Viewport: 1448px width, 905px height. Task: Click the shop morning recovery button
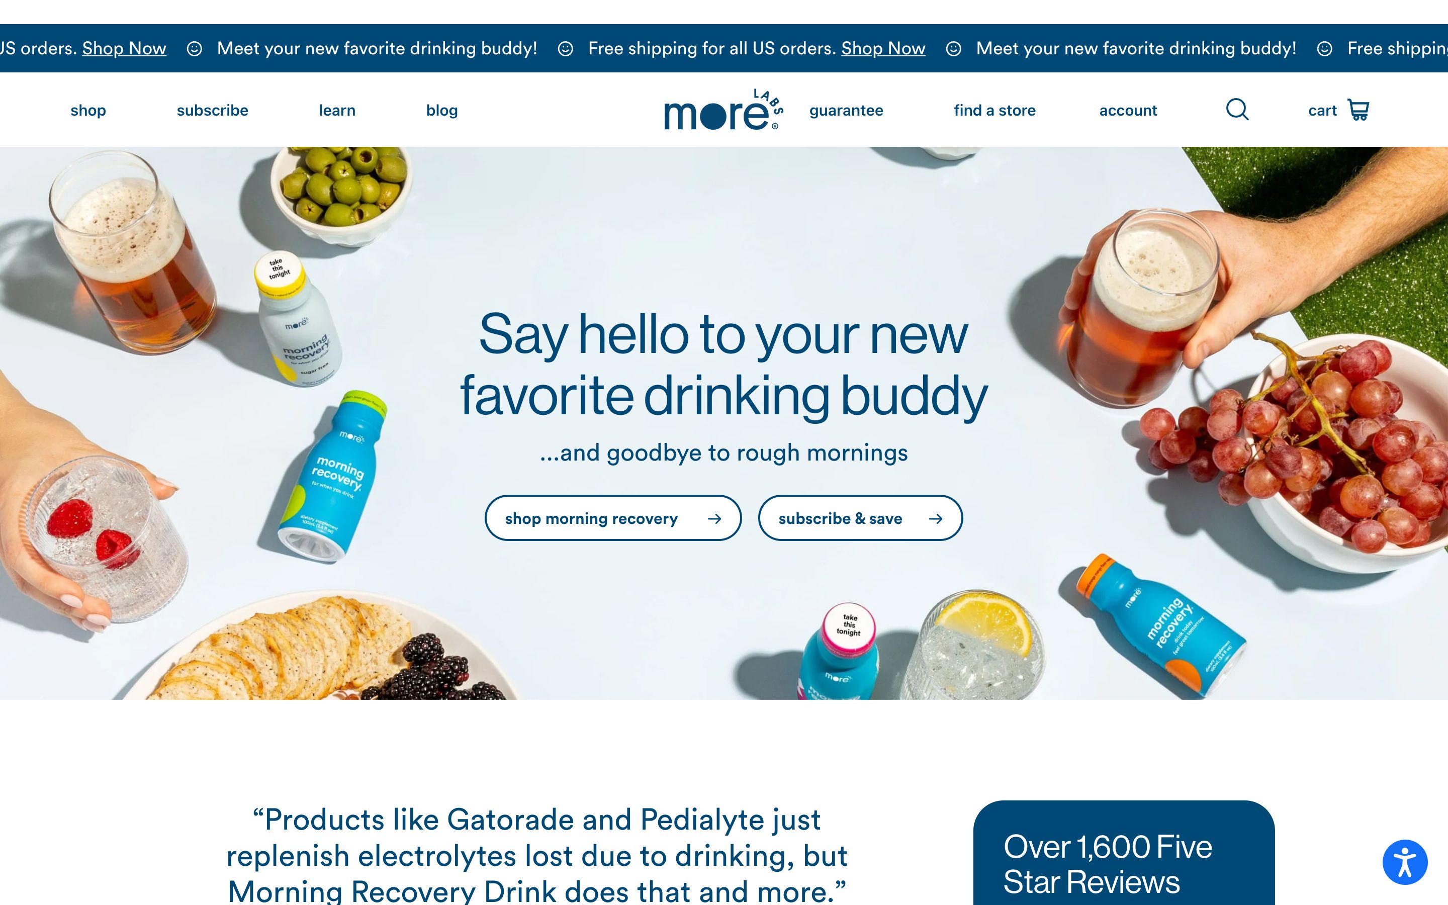click(x=613, y=518)
